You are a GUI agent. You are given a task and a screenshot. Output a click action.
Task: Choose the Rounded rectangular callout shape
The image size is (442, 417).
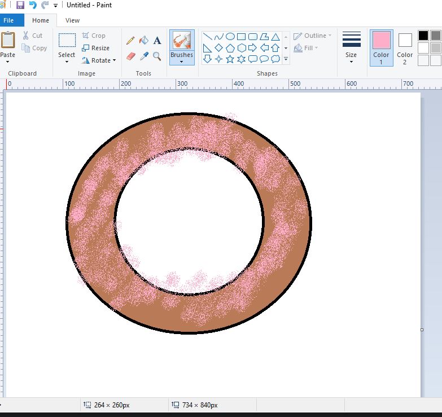pyautogui.click(x=252, y=59)
